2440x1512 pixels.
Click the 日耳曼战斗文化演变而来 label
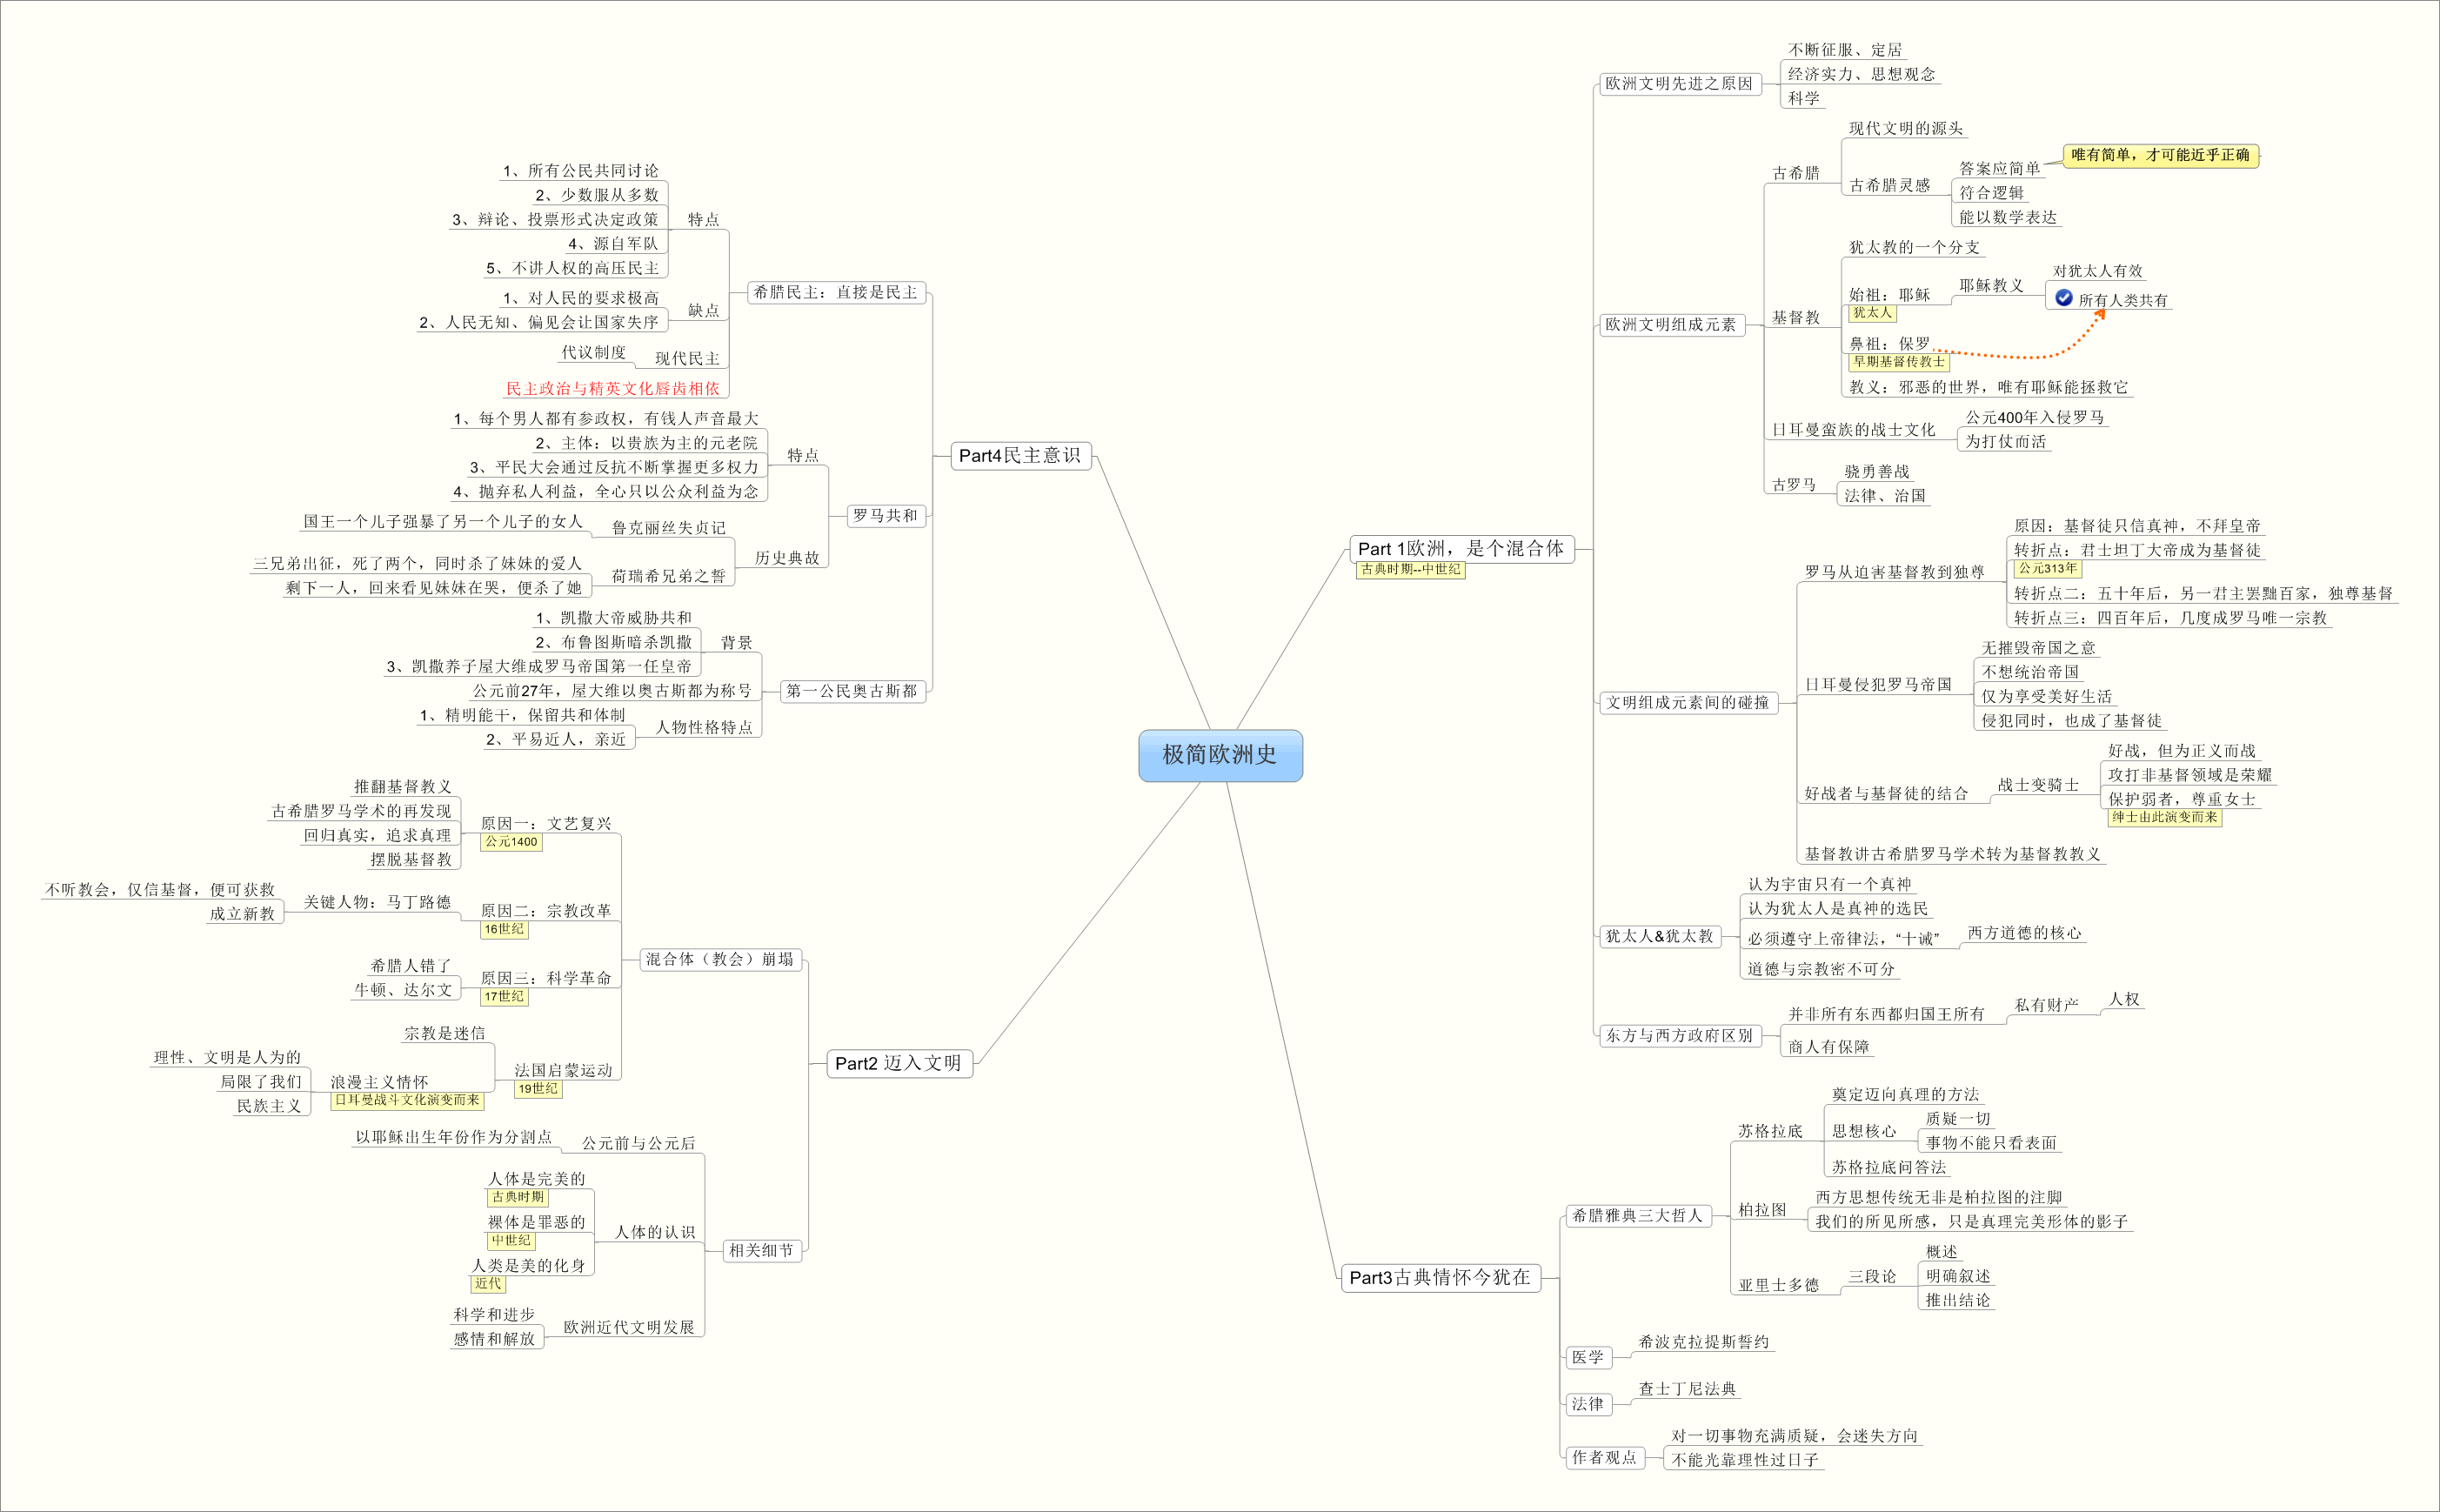click(x=407, y=1100)
